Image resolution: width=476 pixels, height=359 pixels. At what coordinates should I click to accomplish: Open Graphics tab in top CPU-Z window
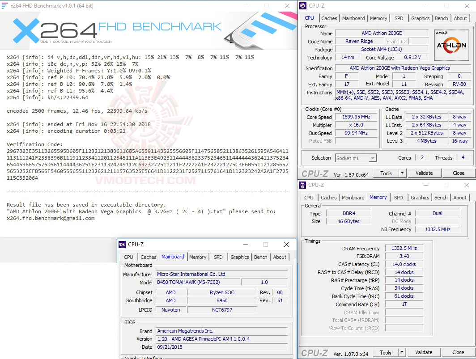(x=420, y=18)
